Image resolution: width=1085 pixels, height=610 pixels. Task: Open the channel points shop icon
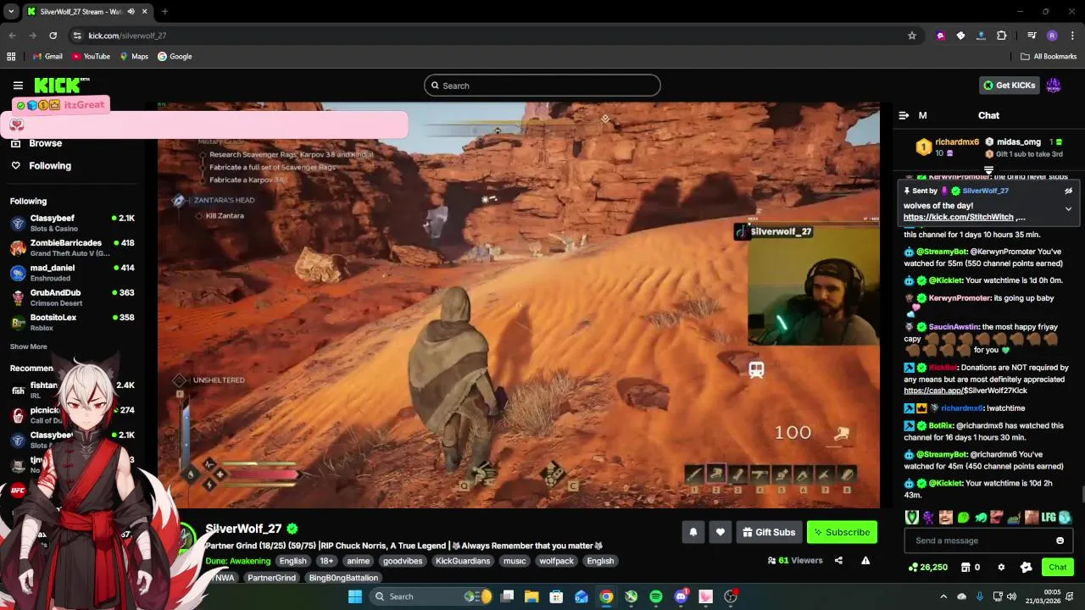pyautogui.click(x=965, y=567)
